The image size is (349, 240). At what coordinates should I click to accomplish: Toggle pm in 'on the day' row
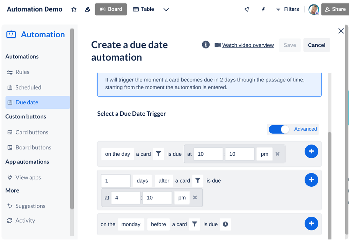pos(264,154)
